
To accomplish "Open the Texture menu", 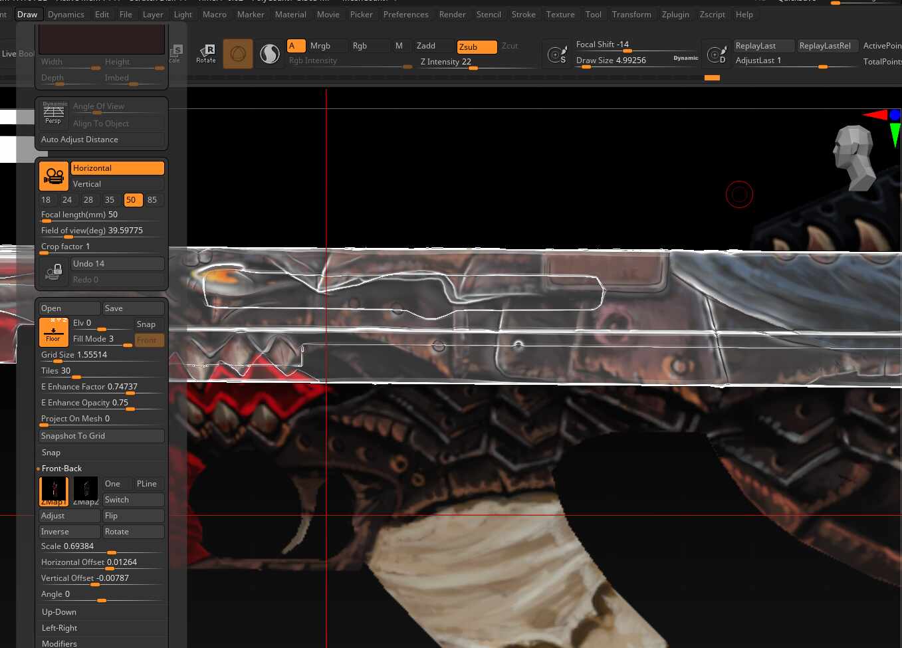I will [560, 14].
